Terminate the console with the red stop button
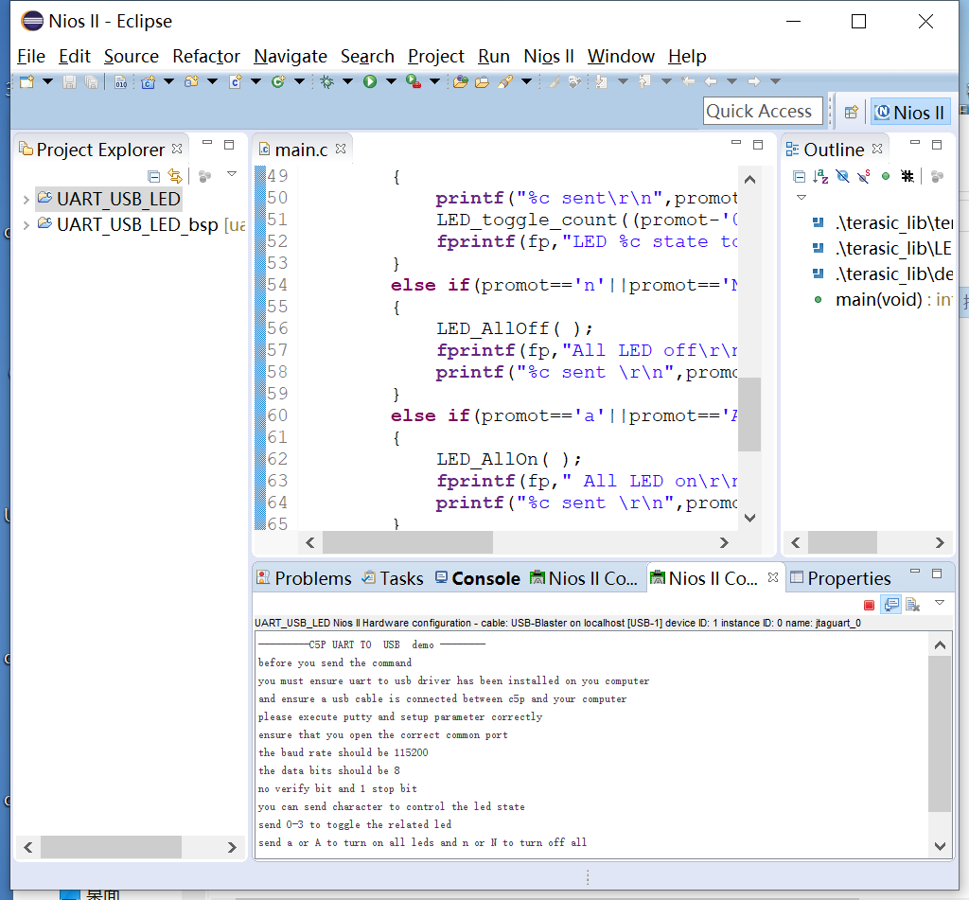 click(869, 605)
